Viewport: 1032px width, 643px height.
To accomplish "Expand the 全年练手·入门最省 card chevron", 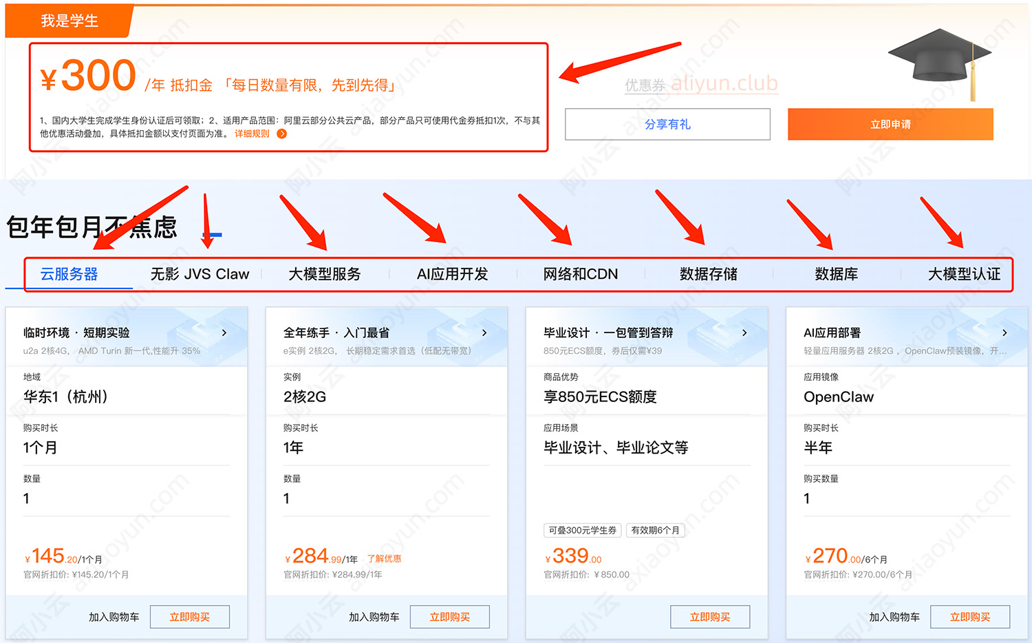I will tap(484, 333).
